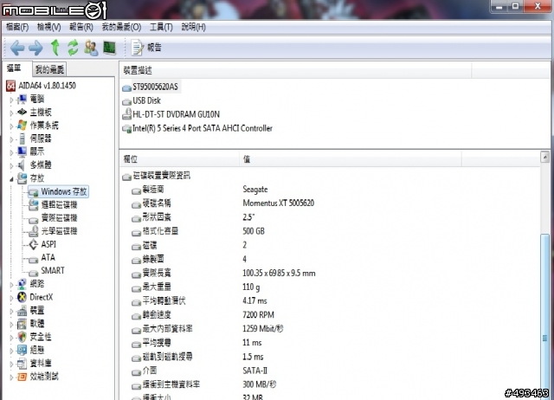The image size is (554, 400).
Task: Click the green monitor chart toolbar icon
Action: point(110,48)
